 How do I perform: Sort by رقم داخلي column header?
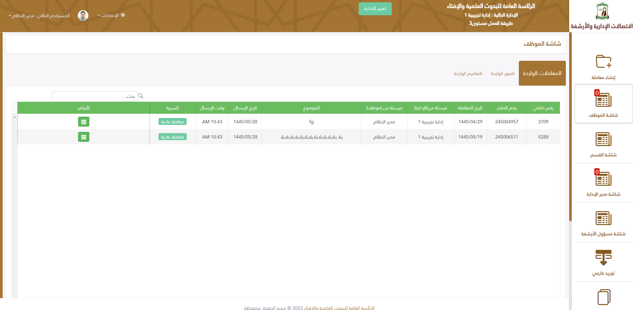point(543,108)
